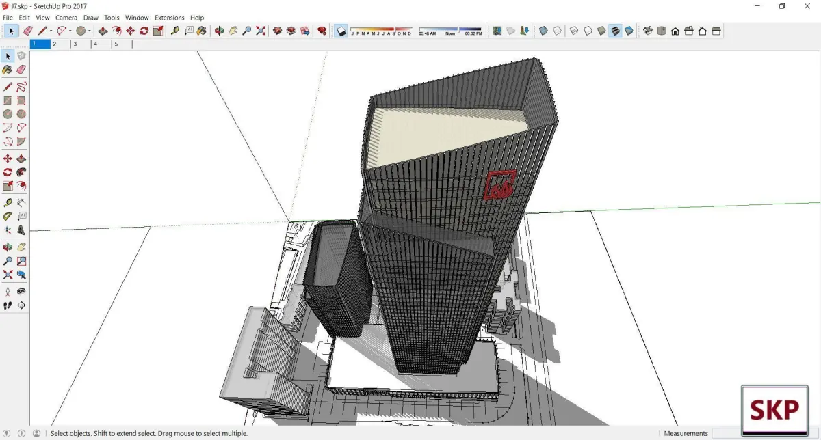
Task: Toggle Back Edges style
Action: (x=558, y=31)
